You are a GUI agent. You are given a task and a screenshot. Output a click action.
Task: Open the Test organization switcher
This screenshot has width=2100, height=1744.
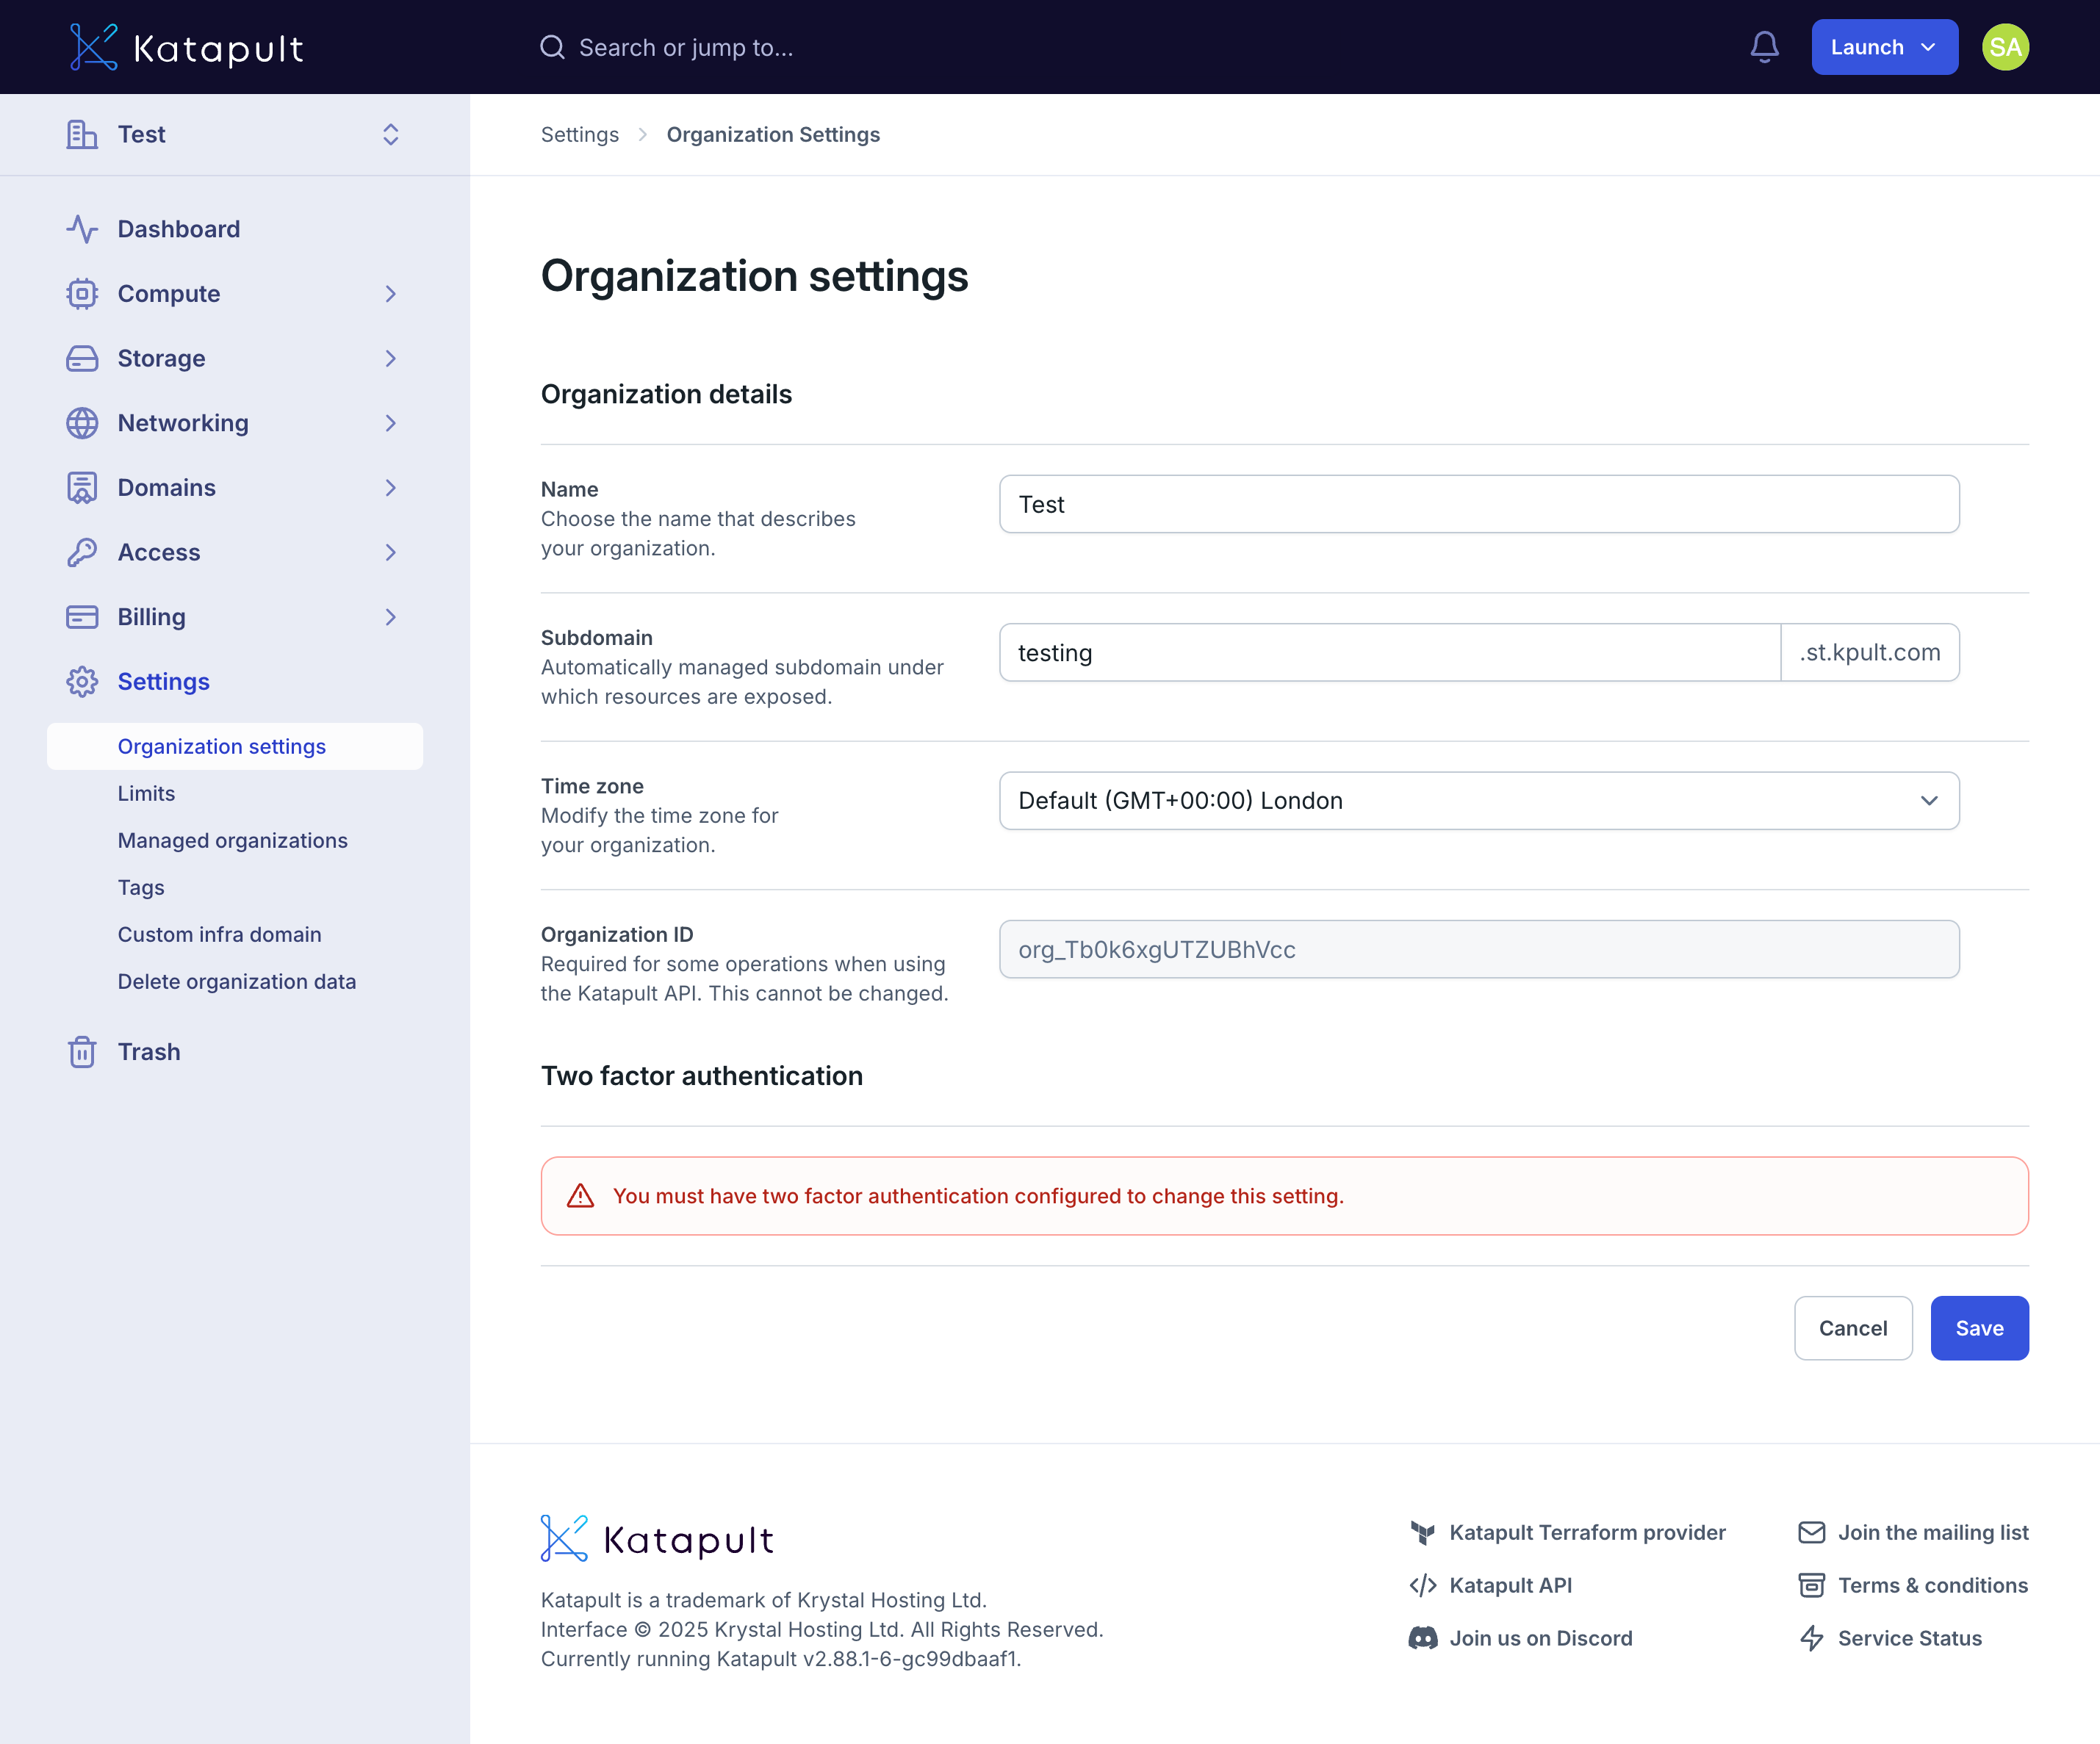[235, 134]
